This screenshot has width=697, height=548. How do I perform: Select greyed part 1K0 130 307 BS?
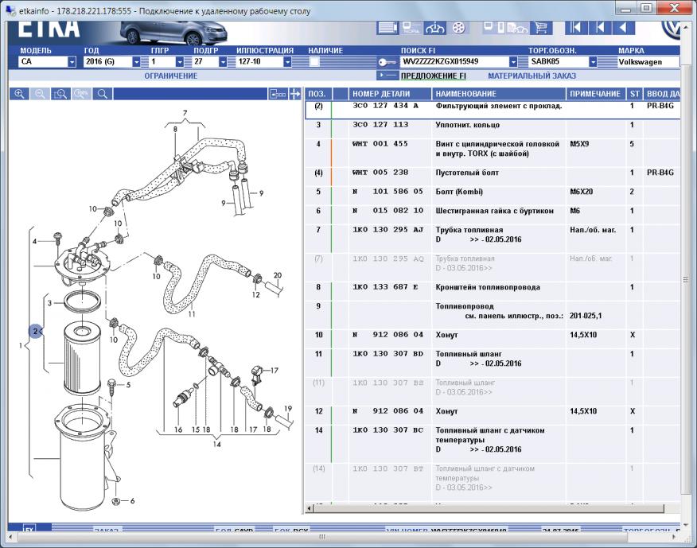click(x=493, y=391)
